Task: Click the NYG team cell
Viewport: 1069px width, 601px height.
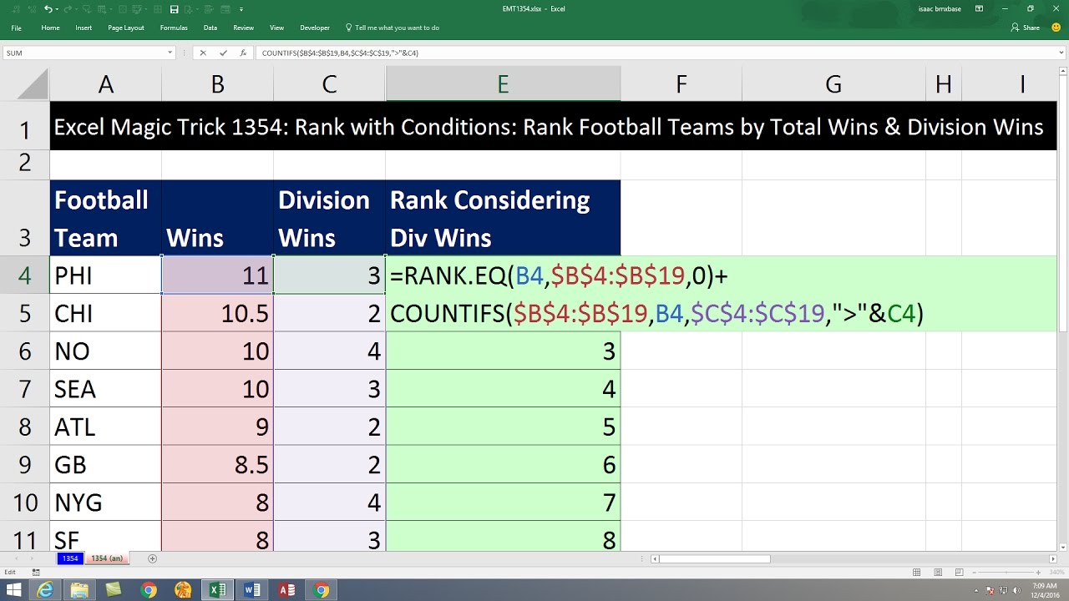Action: click(105, 503)
